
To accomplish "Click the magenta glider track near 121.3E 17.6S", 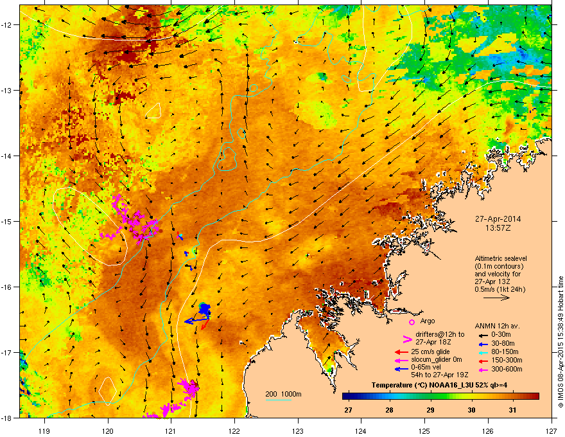I will pos(190,388).
